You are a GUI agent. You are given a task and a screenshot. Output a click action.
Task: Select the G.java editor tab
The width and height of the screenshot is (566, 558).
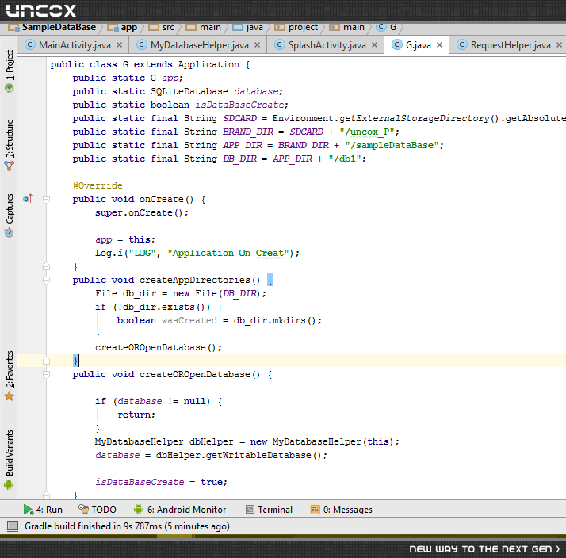click(418, 45)
